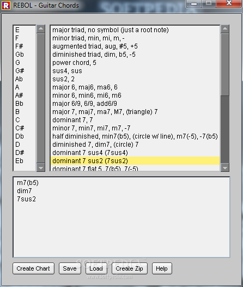
Task: Select root note Bb
Action: pos(25,104)
